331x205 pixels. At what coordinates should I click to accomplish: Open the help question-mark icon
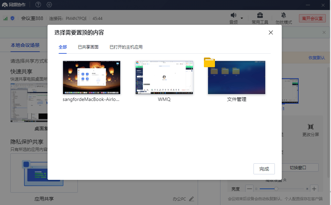click(x=38, y=4)
